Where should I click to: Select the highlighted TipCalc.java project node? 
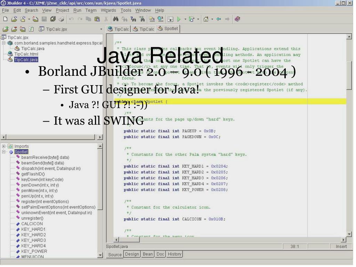point(26,60)
